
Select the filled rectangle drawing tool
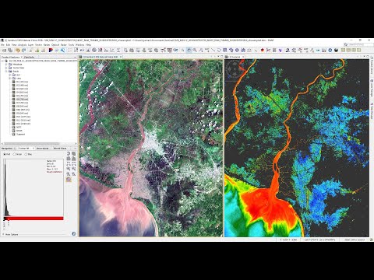(x=224, y=50)
